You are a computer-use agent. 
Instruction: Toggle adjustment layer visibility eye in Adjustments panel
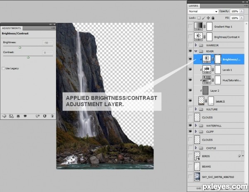pyautogui.click(x=25, y=116)
